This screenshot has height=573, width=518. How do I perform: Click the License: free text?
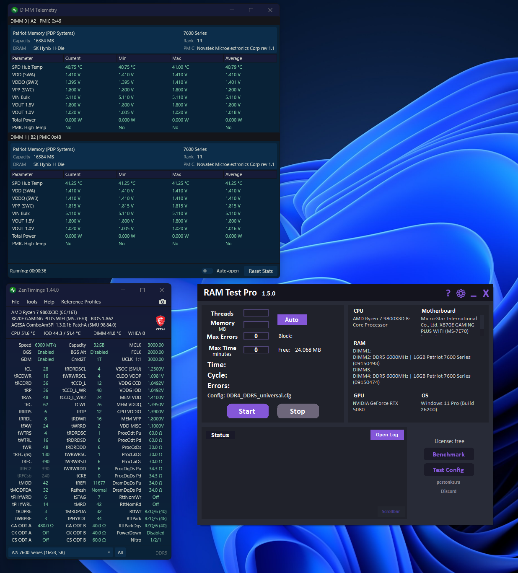[449, 441]
